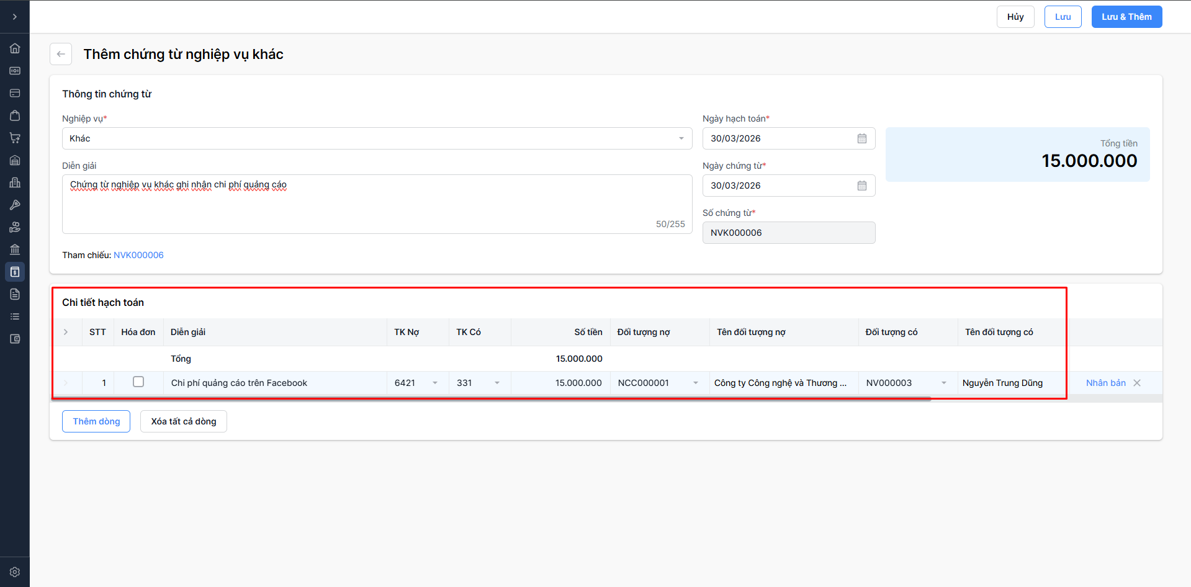1191x587 pixels.
Task: Click the back arrow beside page title
Action: pos(61,54)
